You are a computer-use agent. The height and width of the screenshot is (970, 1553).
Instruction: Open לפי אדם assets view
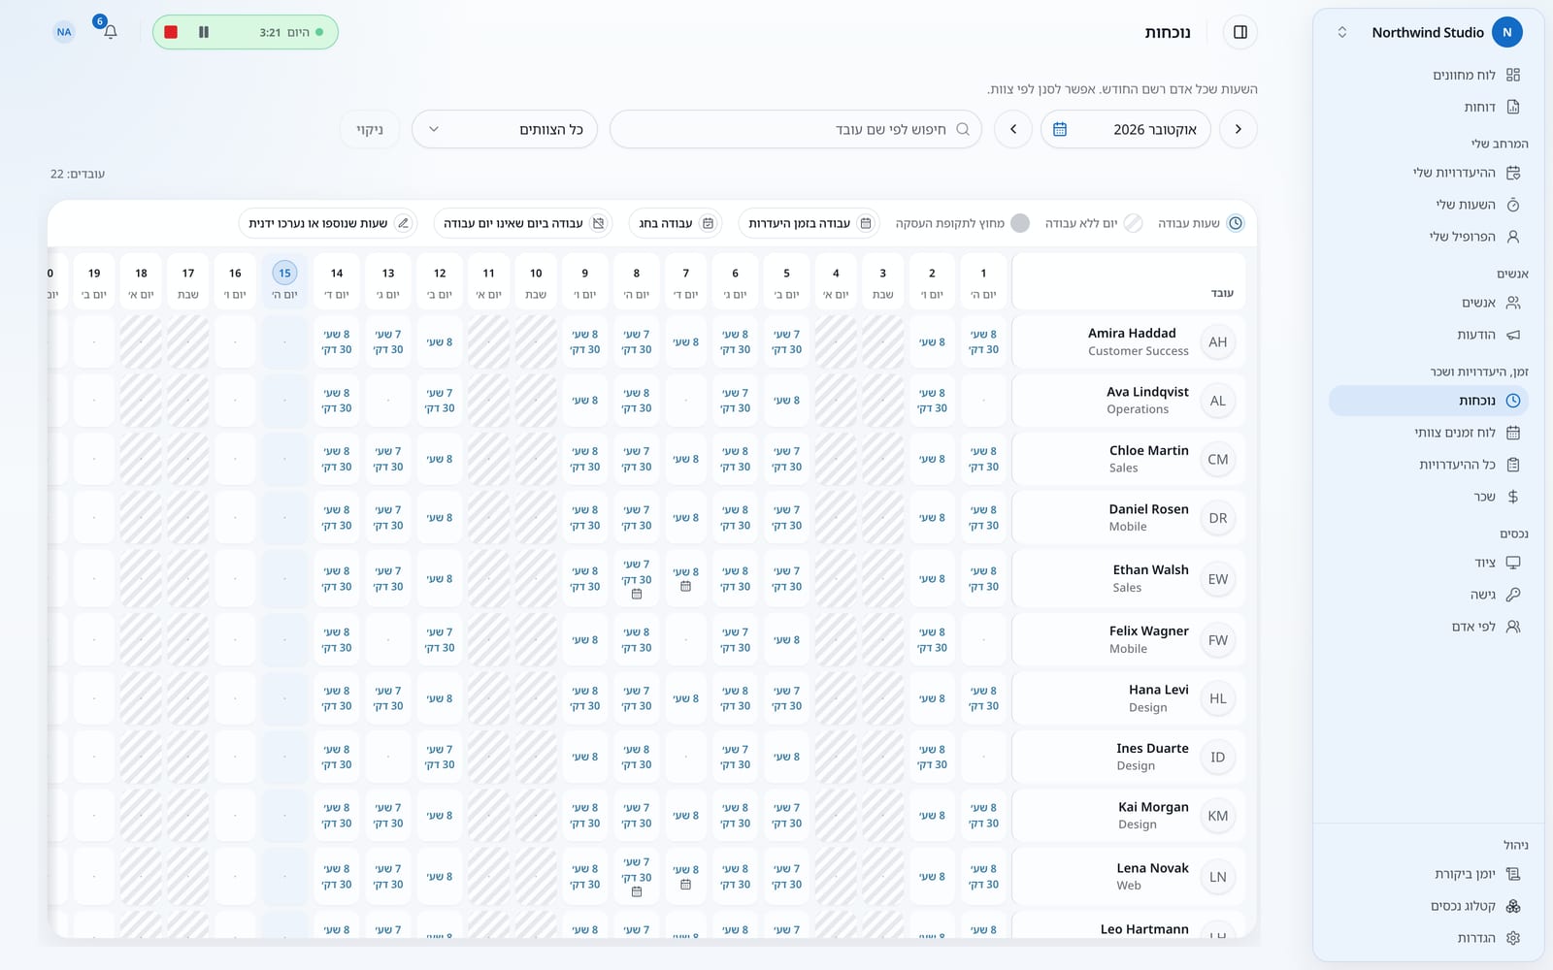pos(1428,627)
